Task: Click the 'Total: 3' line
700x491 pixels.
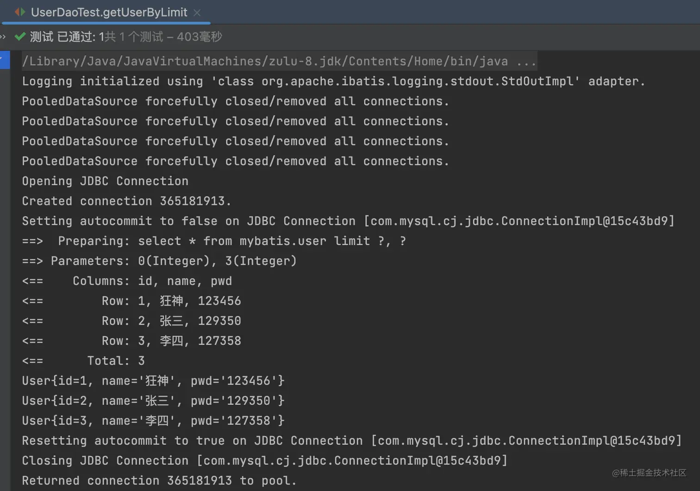Action: click(83, 360)
